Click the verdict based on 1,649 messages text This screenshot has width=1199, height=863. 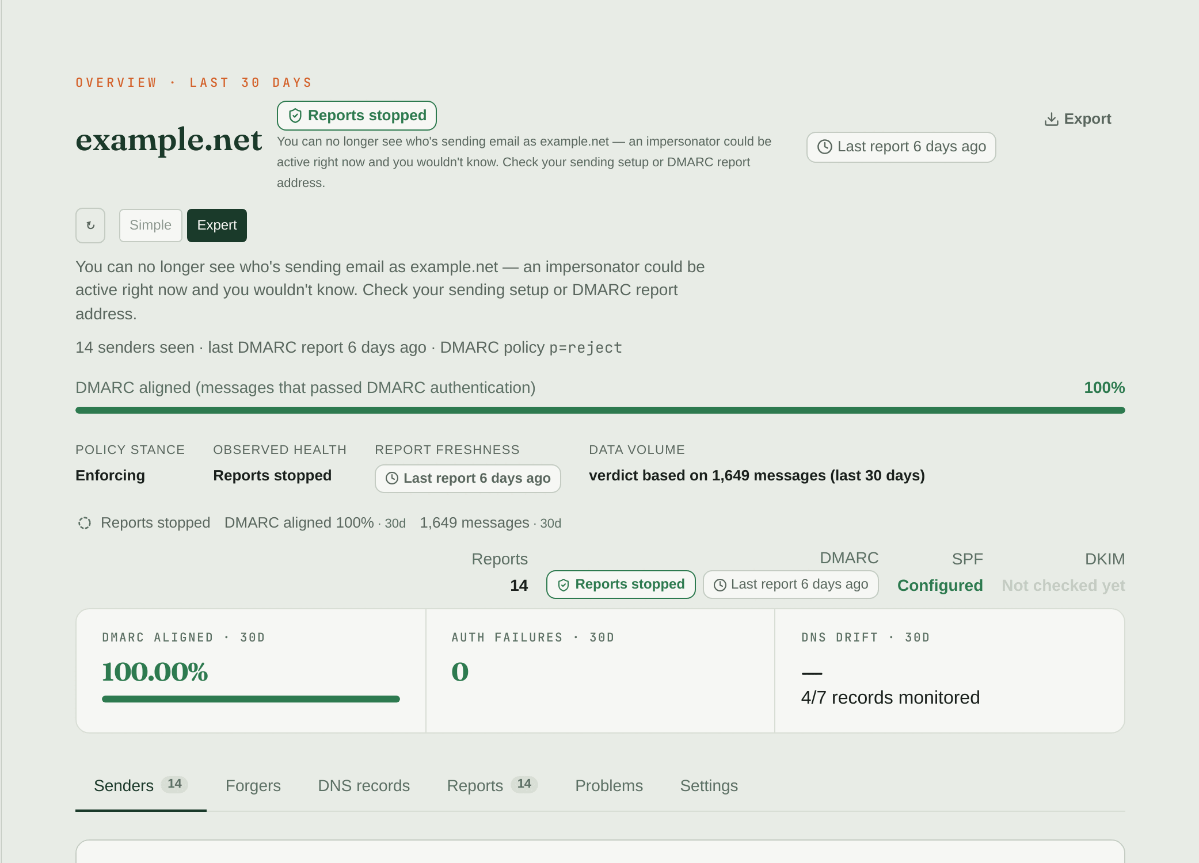click(757, 476)
